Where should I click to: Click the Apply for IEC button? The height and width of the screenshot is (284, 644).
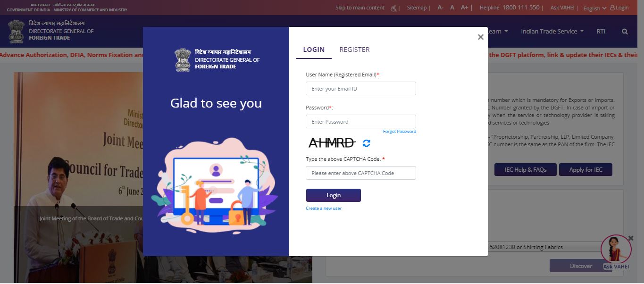tap(585, 169)
